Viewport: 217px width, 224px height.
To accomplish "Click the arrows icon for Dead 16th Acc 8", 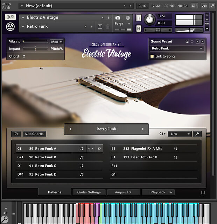I will coord(175,157).
